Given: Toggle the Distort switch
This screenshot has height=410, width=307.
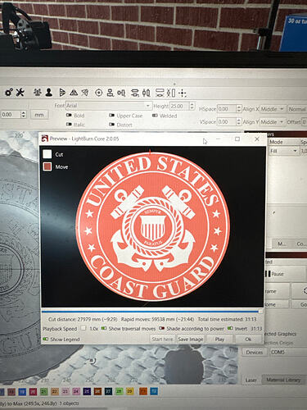Looking at the screenshot, I should click(111, 125).
